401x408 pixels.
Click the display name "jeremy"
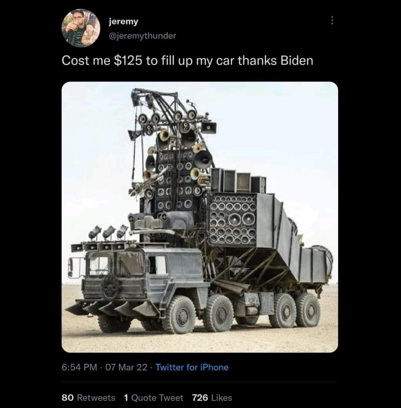coord(123,21)
